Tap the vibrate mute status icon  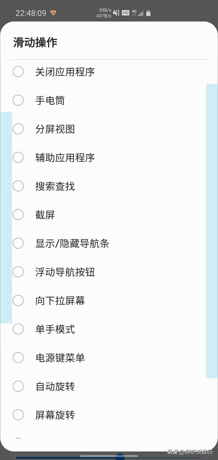coord(116,13)
